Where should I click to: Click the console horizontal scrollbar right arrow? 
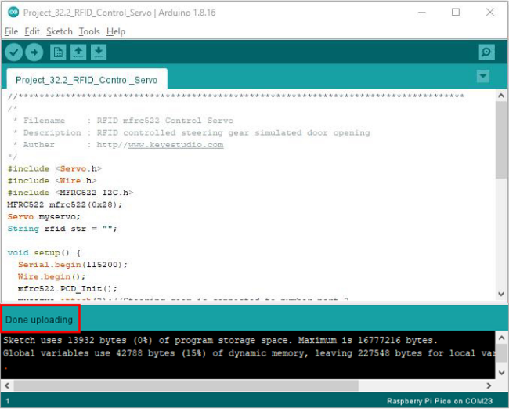489,385
